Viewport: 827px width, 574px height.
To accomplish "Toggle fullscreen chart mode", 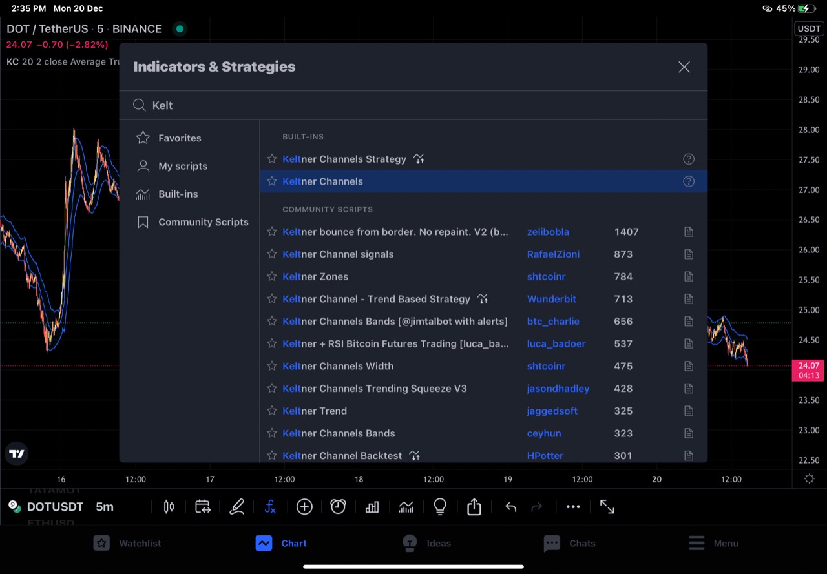I will [607, 507].
